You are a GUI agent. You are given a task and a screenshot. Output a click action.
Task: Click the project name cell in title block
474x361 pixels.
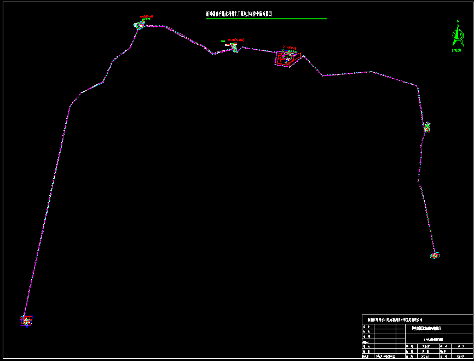[425, 328]
